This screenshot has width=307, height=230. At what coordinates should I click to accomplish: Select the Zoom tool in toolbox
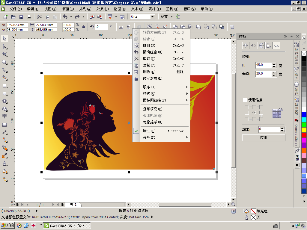(x=4, y=62)
